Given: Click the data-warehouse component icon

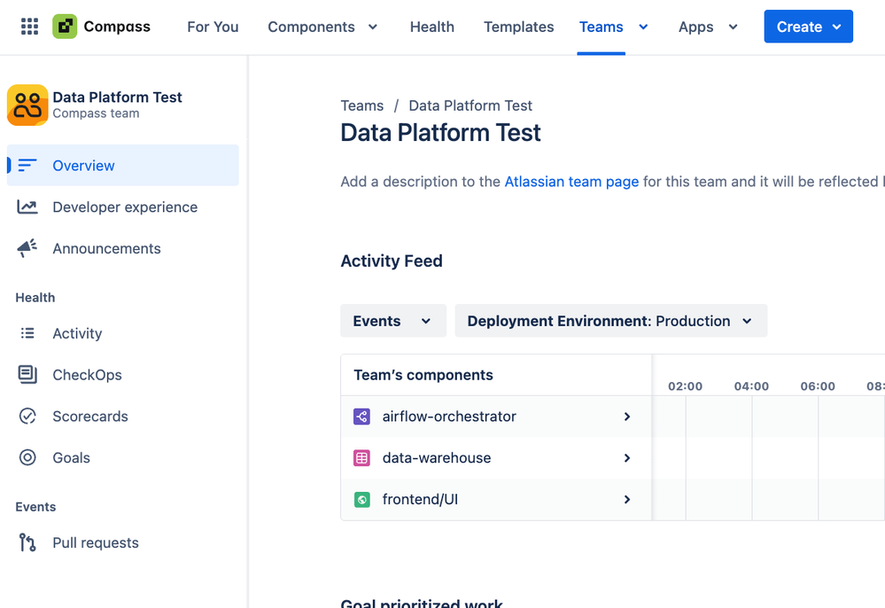Looking at the screenshot, I should [361, 458].
